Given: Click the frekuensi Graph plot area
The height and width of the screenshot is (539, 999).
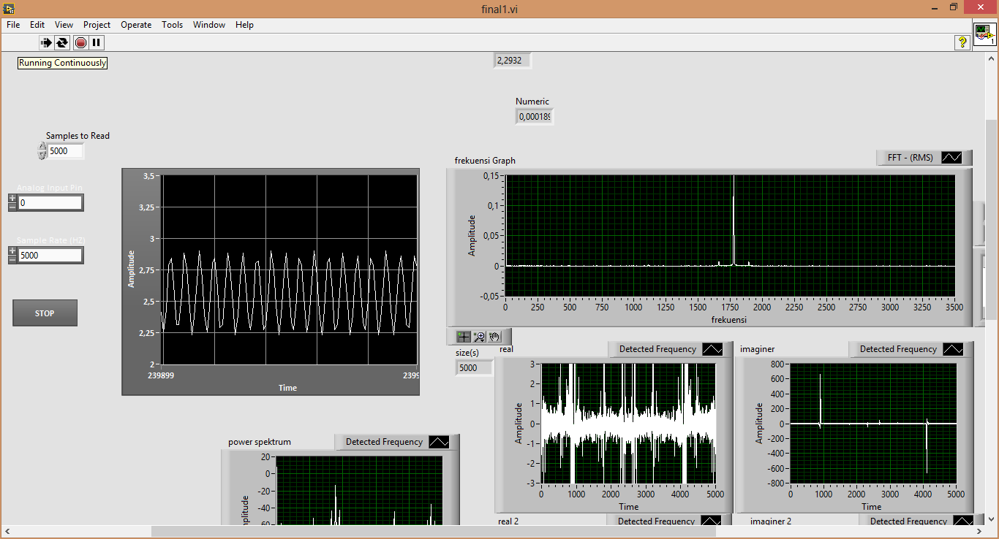Looking at the screenshot, I should point(730,236).
